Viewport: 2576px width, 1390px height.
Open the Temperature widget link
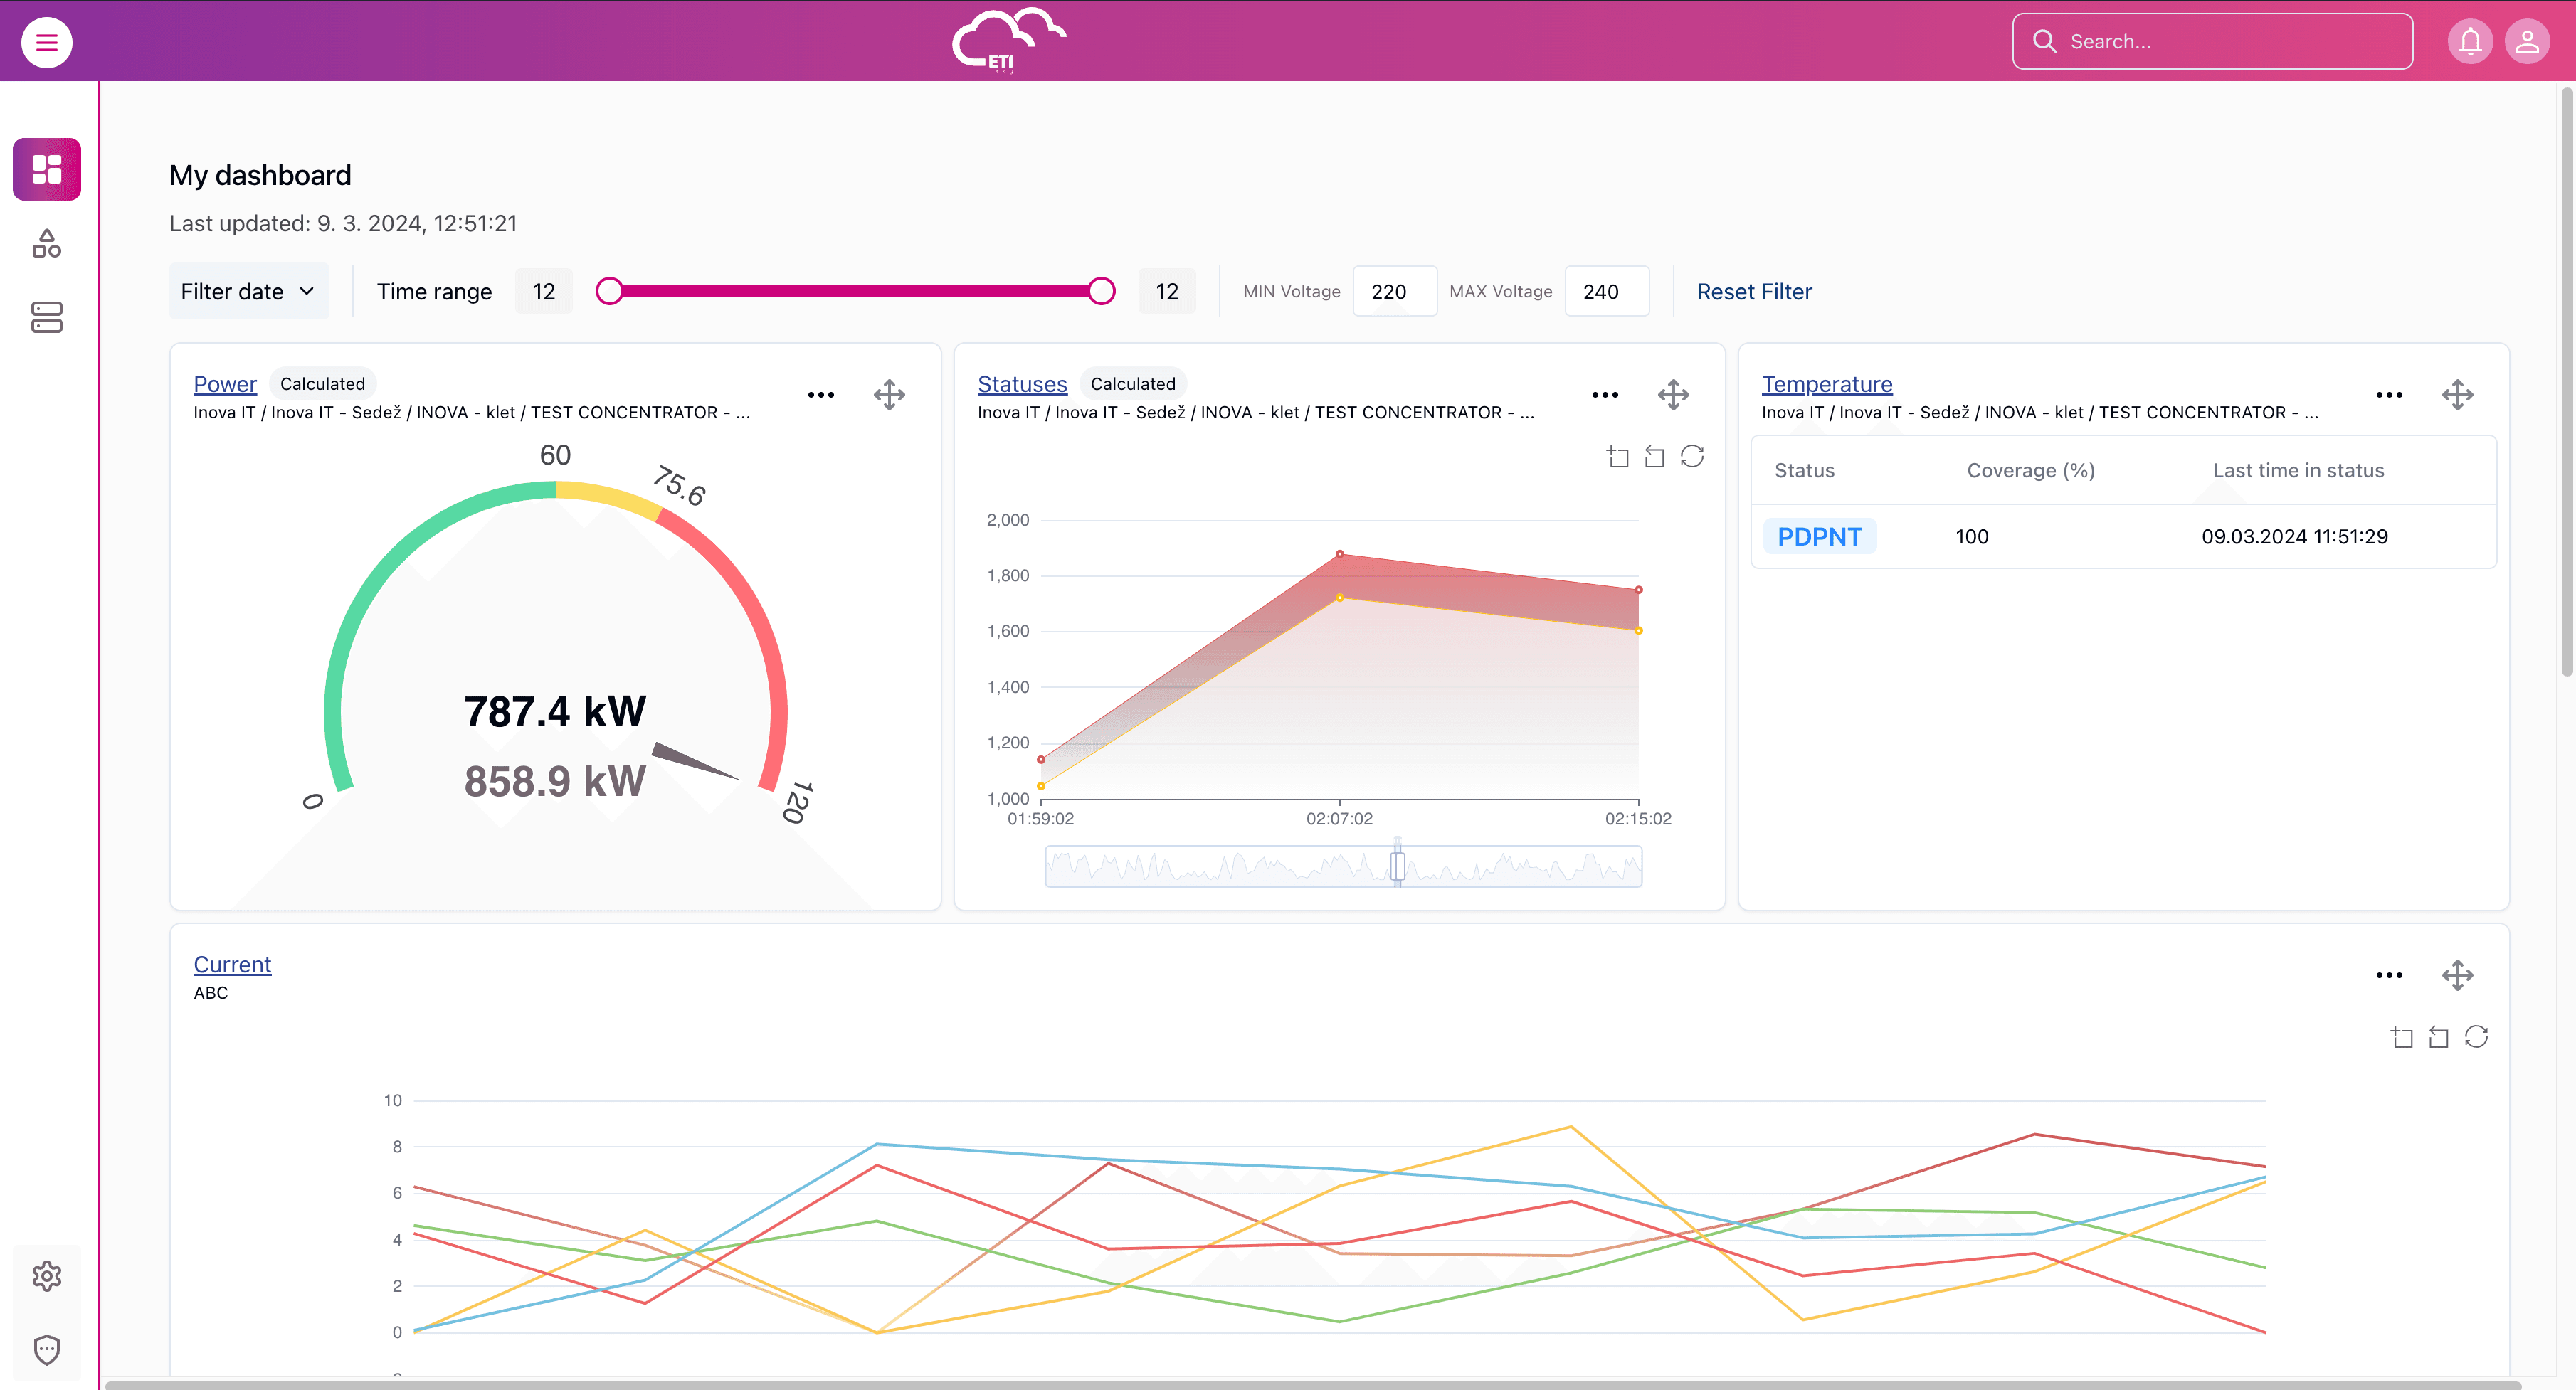click(1827, 384)
